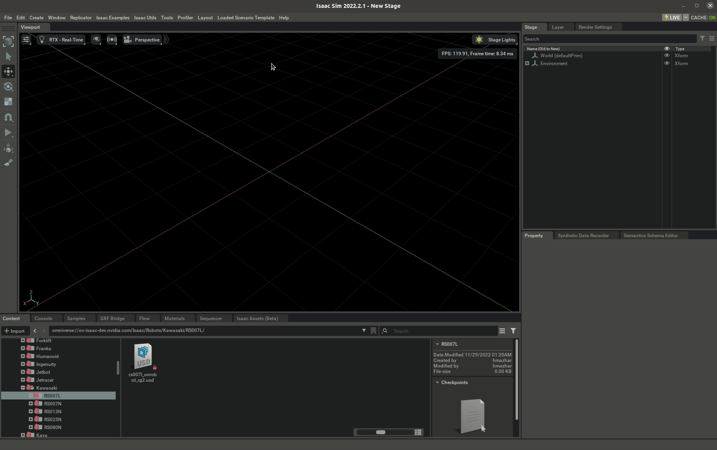Screen dimensions: 717x450
Task: Open viewport settings sliders icon
Action: pos(26,39)
